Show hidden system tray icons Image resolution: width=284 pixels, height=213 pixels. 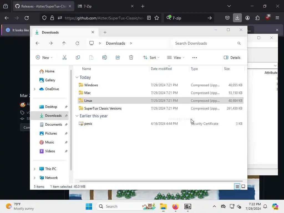(214, 206)
